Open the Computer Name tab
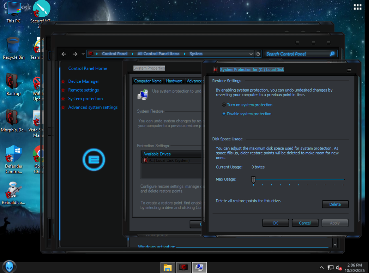This screenshot has width=369, height=273. point(148,81)
